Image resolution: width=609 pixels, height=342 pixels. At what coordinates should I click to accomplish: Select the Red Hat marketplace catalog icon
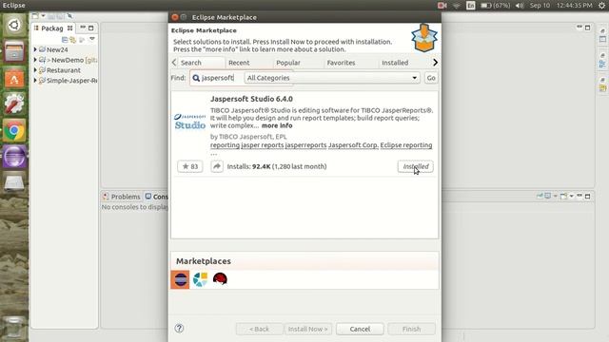220,279
